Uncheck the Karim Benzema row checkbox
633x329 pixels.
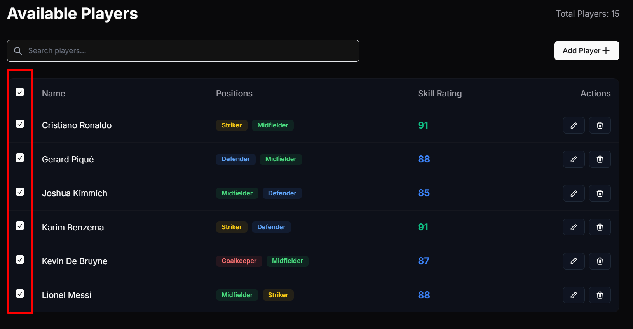click(x=20, y=226)
